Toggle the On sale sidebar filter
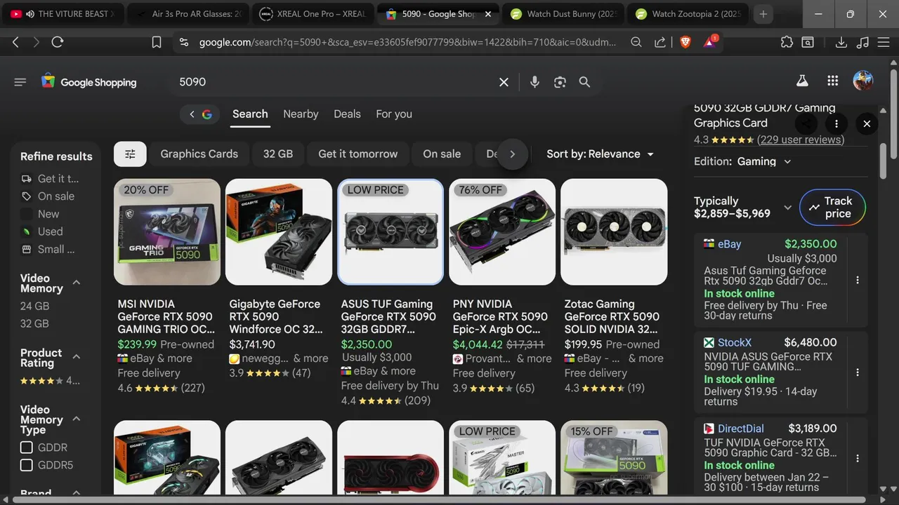This screenshot has width=899, height=505. (x=48, y=196)
